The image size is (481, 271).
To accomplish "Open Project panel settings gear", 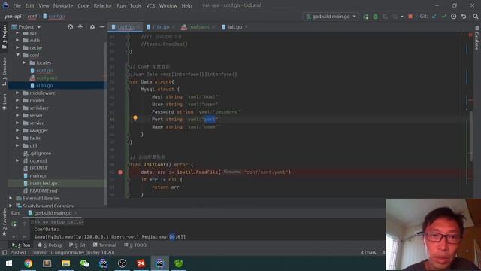I will click(92, 27).
